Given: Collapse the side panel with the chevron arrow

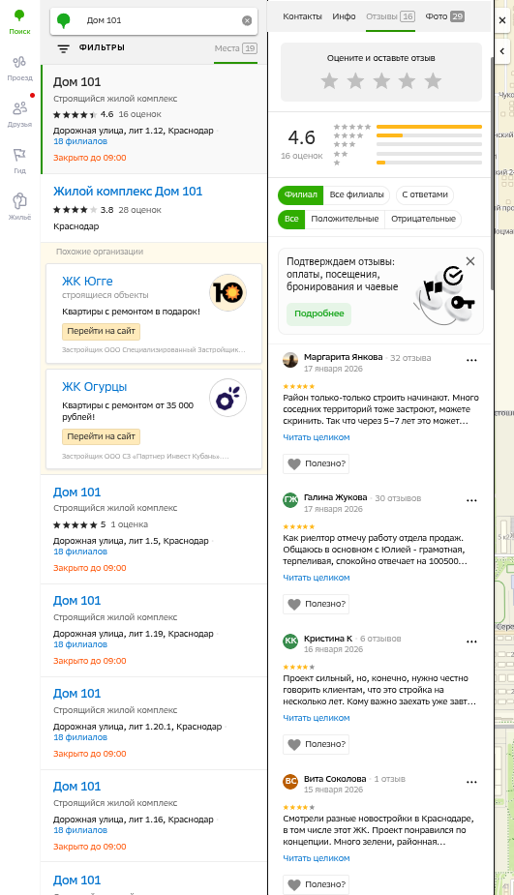Looking at the screenshot, I should [x=502, y=51].
